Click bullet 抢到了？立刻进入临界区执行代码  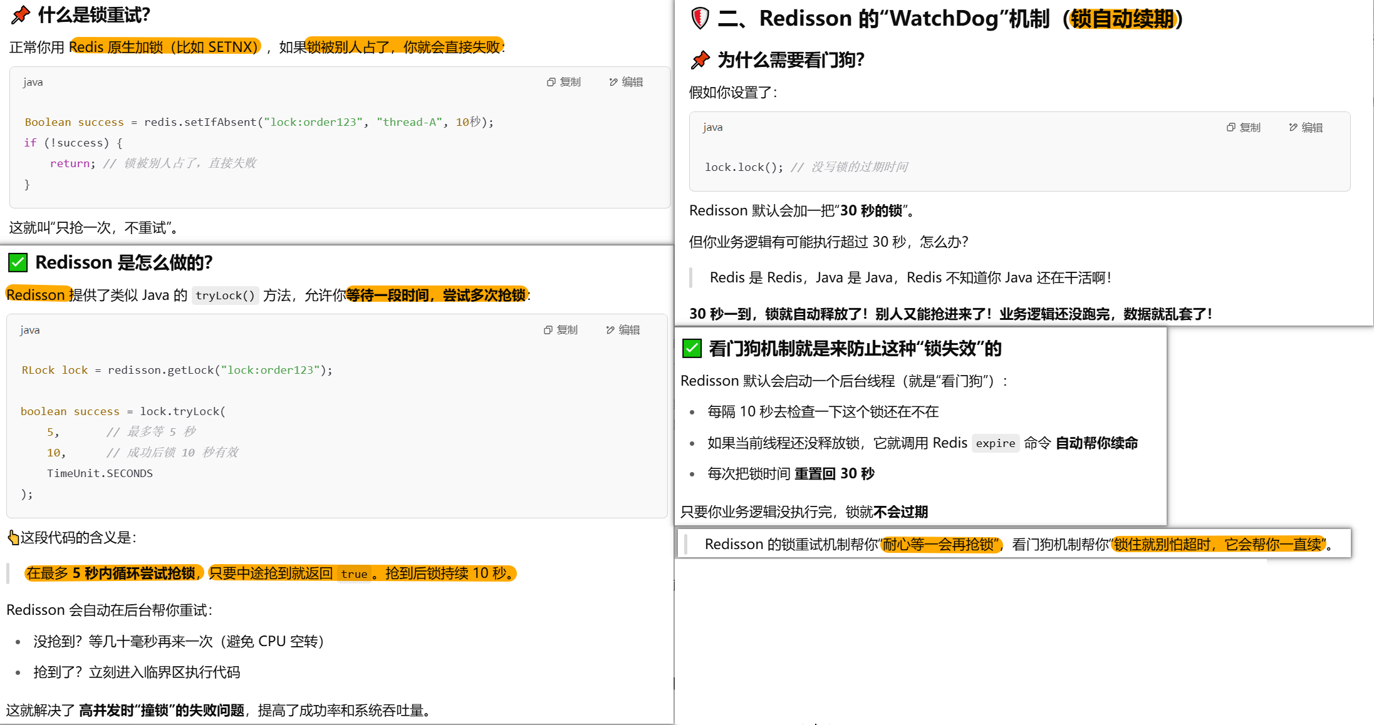click(x=137, y=672)
